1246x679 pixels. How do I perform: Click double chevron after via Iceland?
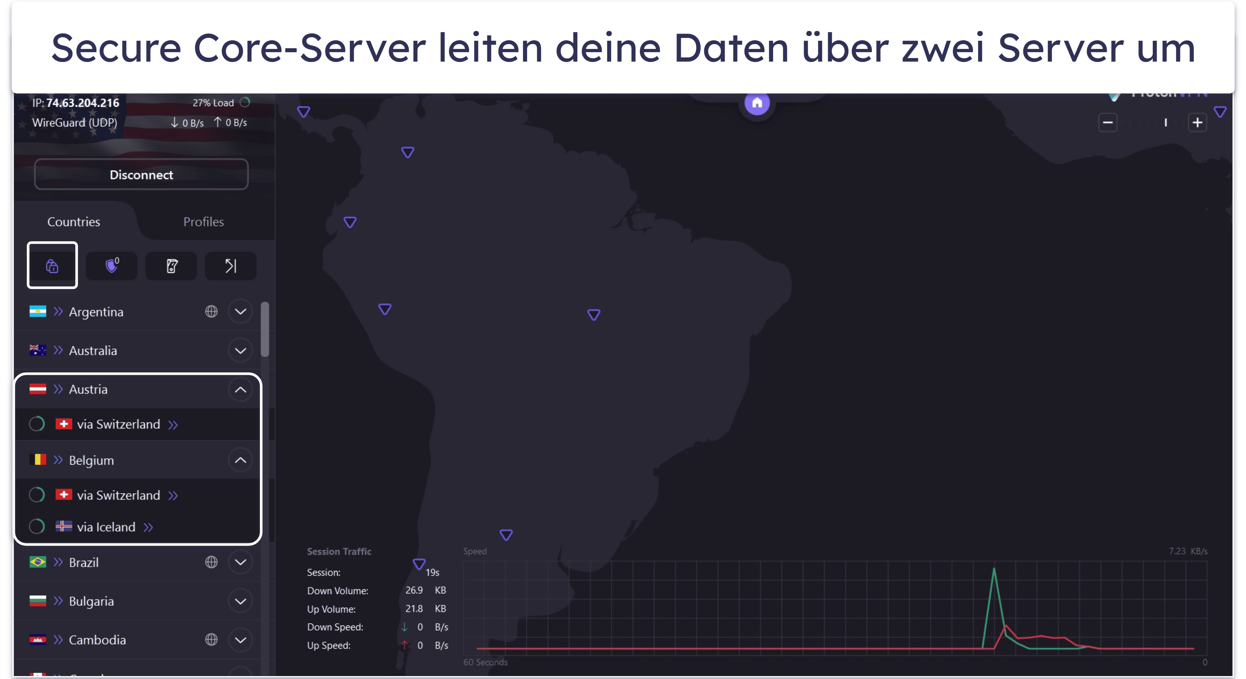[x=149, y=528]
